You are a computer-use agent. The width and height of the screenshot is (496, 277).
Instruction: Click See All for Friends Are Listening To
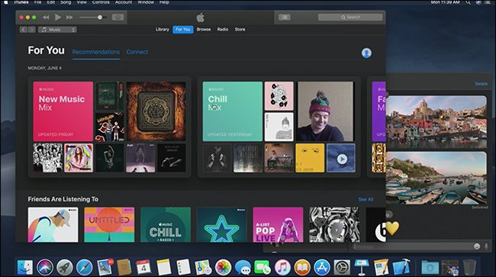point(366,199)
